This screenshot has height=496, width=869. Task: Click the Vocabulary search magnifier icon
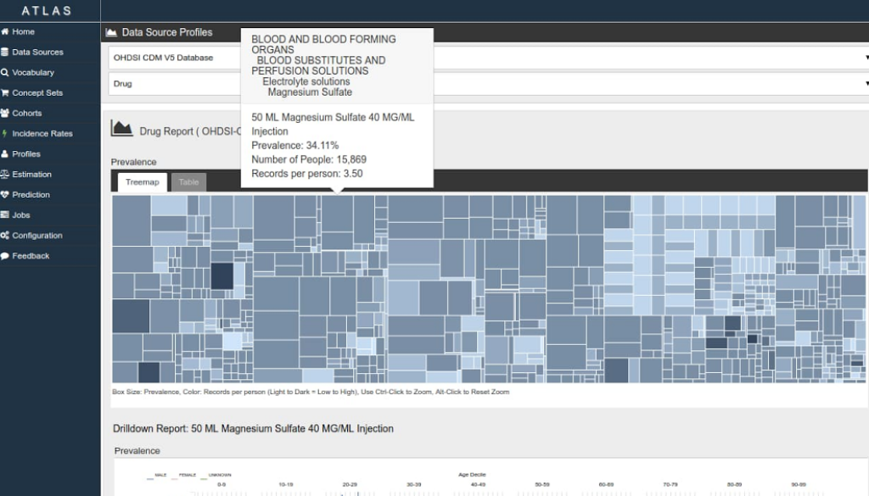[x=5, y=73]
